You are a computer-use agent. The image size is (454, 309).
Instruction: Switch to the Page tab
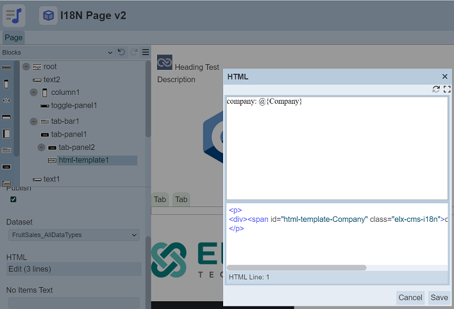click(x=13, y=38)
